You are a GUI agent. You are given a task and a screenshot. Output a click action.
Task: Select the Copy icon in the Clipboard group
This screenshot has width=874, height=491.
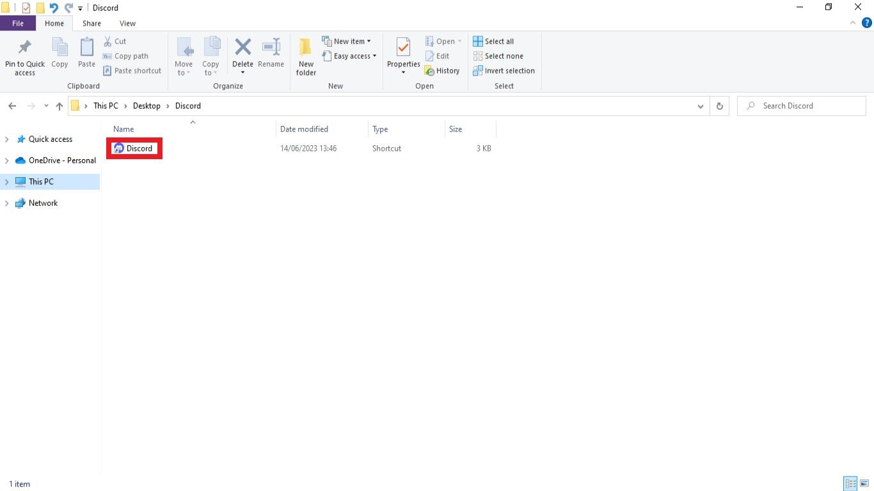[x=60, y=55]
